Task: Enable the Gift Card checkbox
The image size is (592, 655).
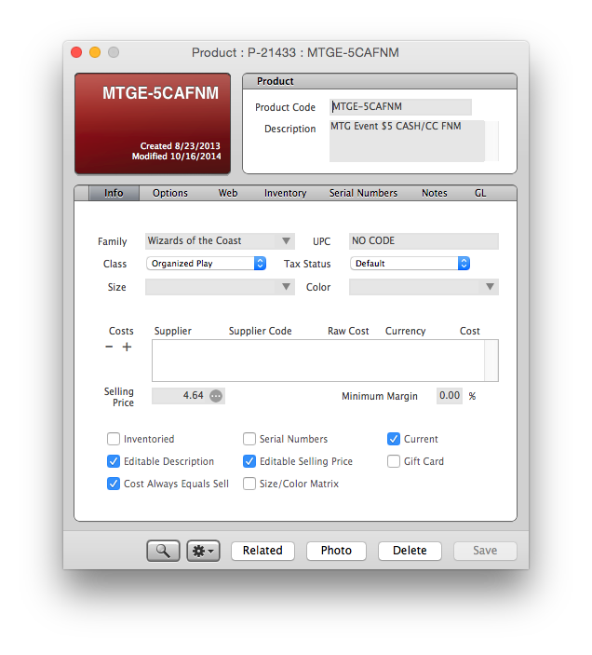Action: click(394, 461)
